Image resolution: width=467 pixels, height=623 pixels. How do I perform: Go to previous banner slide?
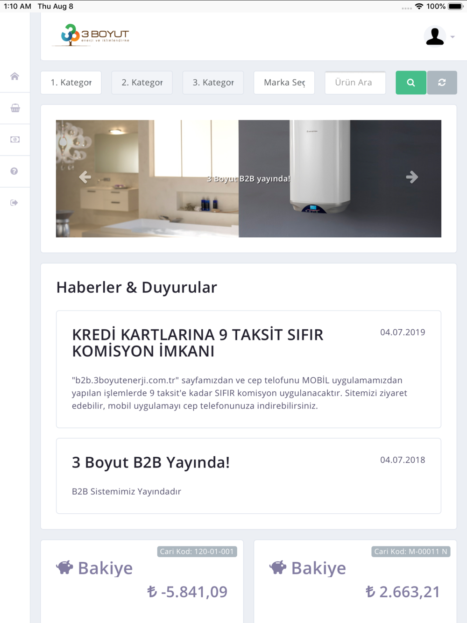click(85, 177)
